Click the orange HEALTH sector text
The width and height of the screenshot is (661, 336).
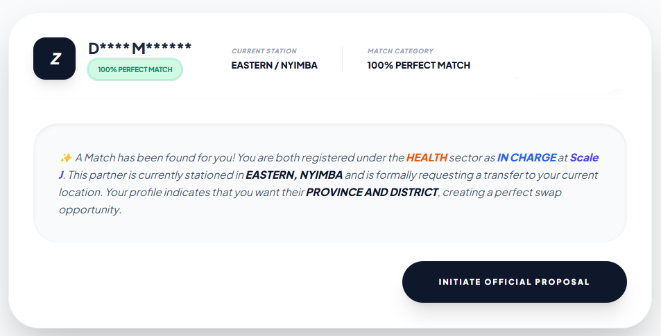427,157
